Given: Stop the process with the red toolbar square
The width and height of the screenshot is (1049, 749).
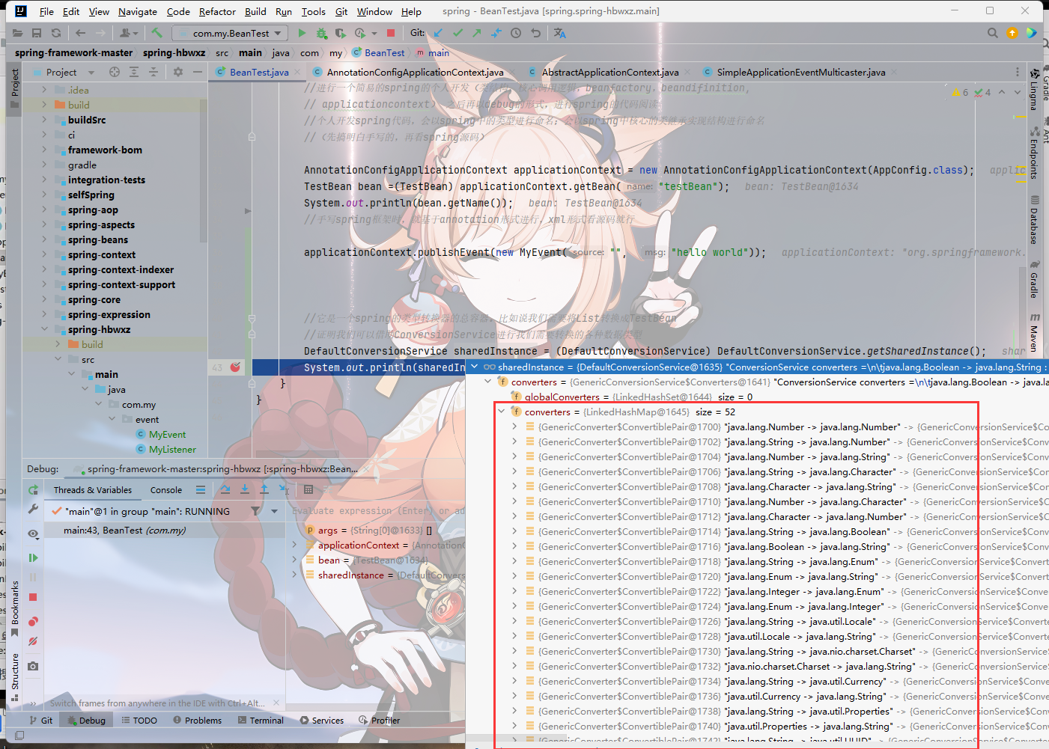Looking at the screenshot, I should click(x=391, y=33).
